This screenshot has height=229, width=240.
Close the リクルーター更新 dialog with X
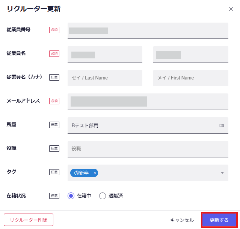click(x=231, y=9)
